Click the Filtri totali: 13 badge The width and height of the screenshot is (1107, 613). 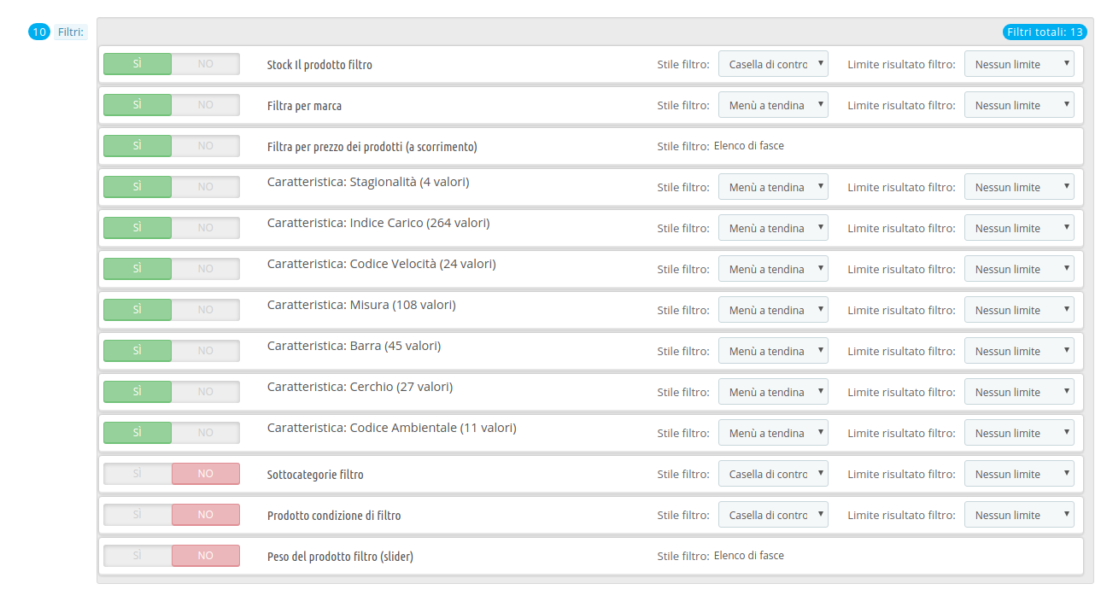(x=1045, y=32)
